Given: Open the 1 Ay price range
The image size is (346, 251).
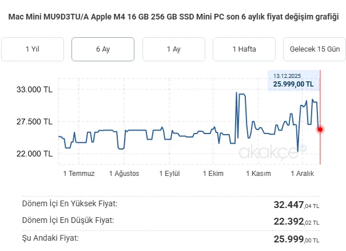Looking at the screenshot, I should [173, 49].
